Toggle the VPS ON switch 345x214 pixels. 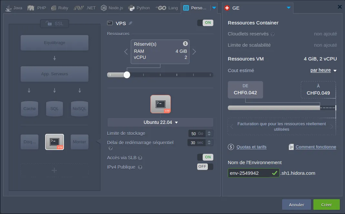205,23
